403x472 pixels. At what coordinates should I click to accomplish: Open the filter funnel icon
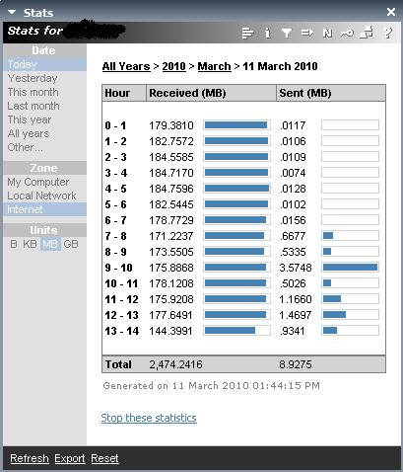pos(287,33)
